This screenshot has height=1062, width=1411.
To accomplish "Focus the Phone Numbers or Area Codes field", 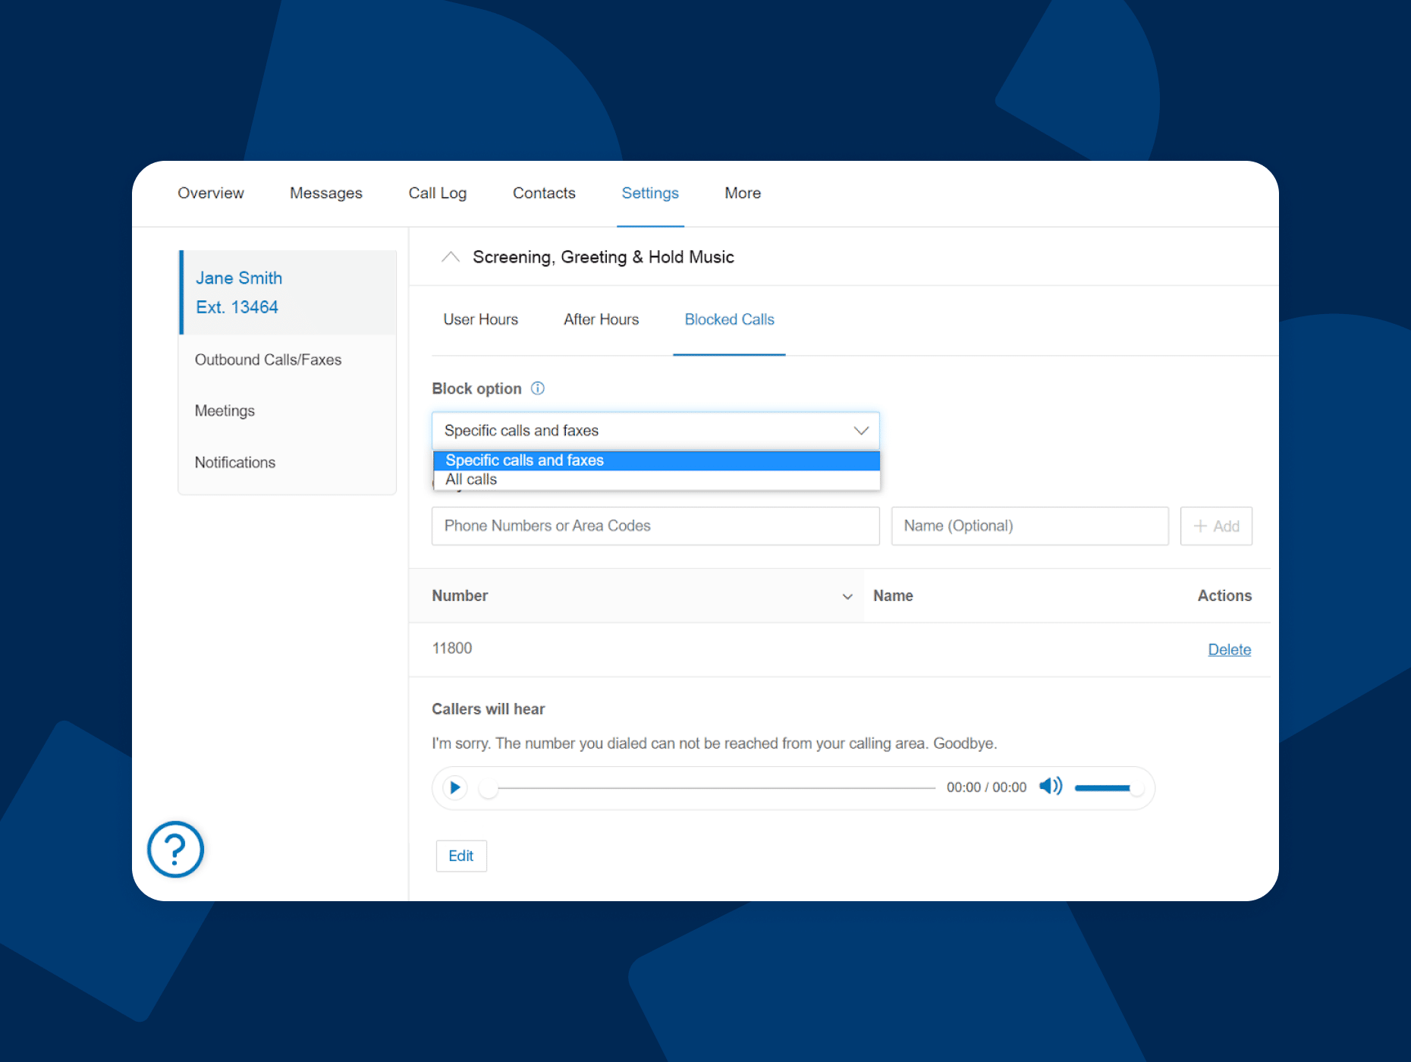I will tap(655, 526).
